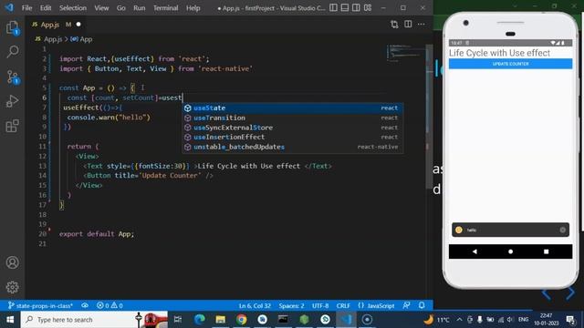Click the notifications bell in status bar
The image size is (584, 328).
pyautogui.click(x=422, y=306)
